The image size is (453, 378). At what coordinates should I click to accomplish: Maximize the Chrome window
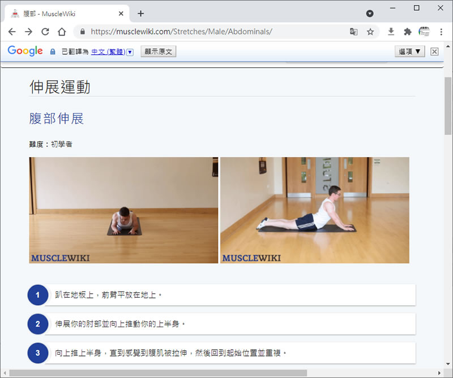(x=417, y=8)
